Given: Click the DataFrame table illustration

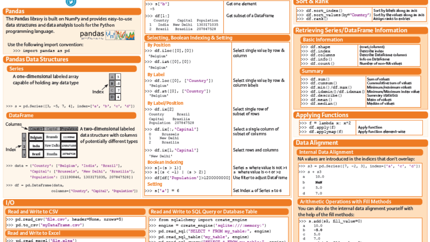Looking at the screenshot, I should 50,143.
